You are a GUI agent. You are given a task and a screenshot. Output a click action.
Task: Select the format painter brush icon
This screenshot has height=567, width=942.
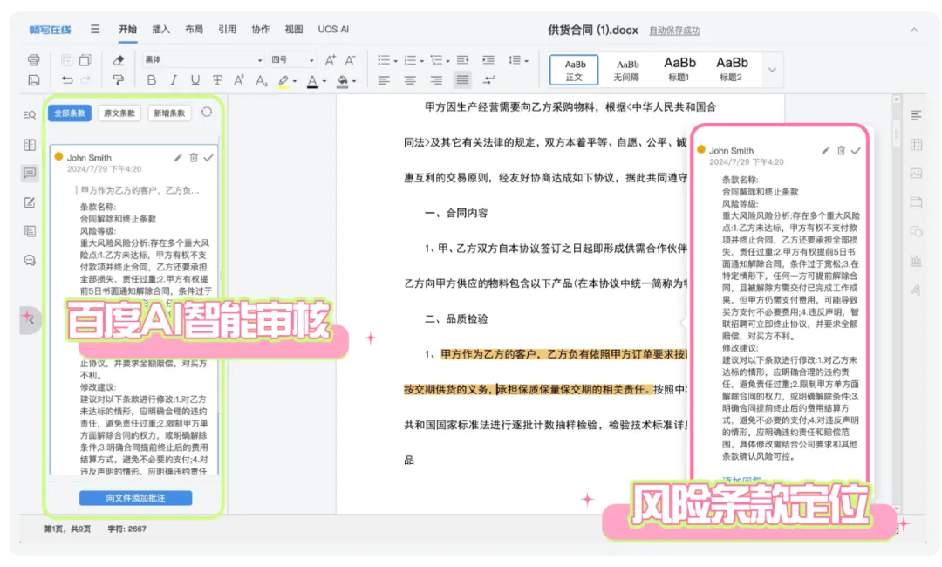(119, 80)
